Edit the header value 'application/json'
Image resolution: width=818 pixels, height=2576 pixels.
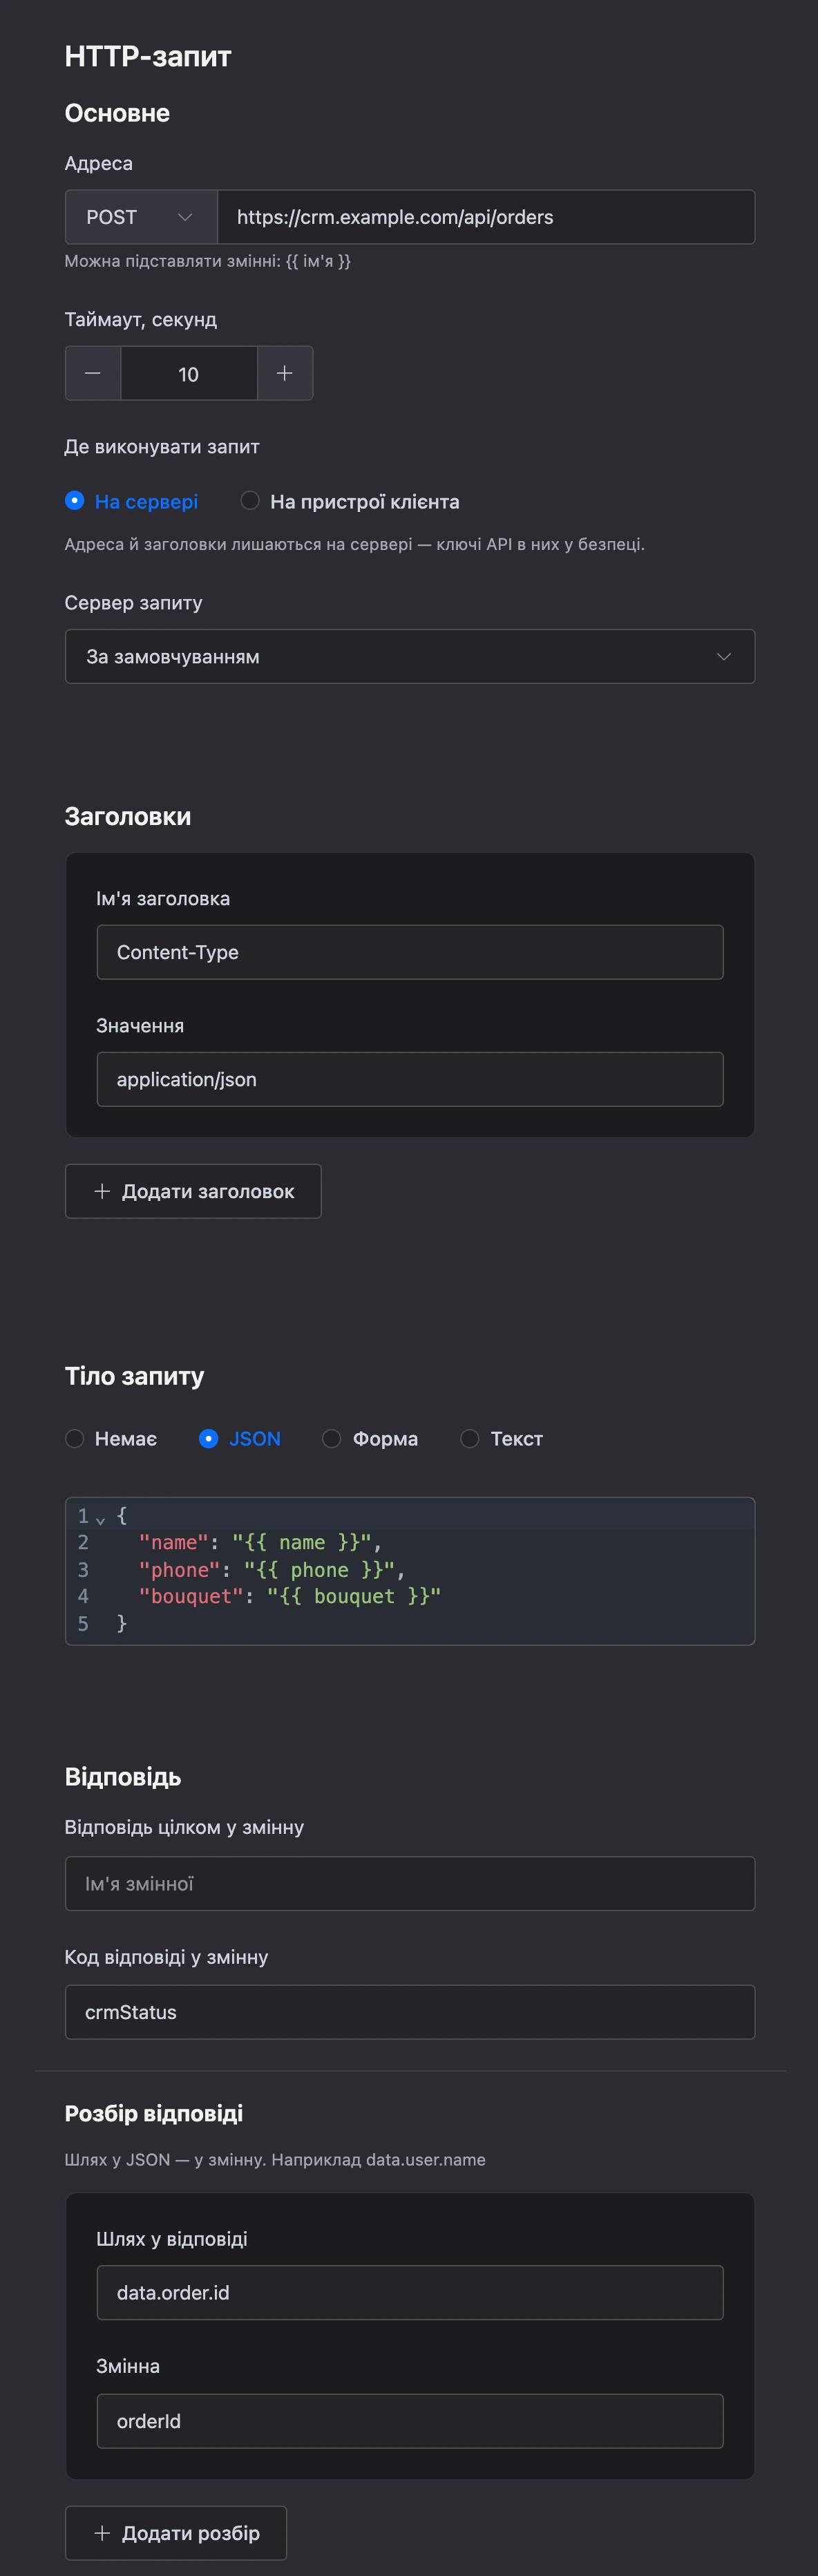coord(410,1079)
